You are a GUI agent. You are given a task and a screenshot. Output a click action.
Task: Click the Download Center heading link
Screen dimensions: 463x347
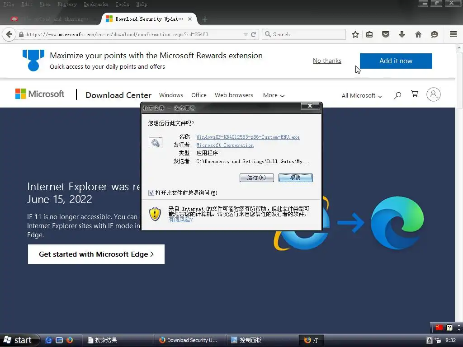pos(118,95)
